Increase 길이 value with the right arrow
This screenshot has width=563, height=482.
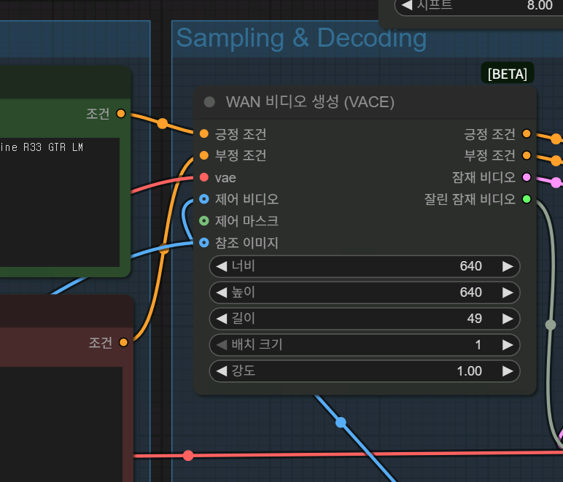click(507, 319)
